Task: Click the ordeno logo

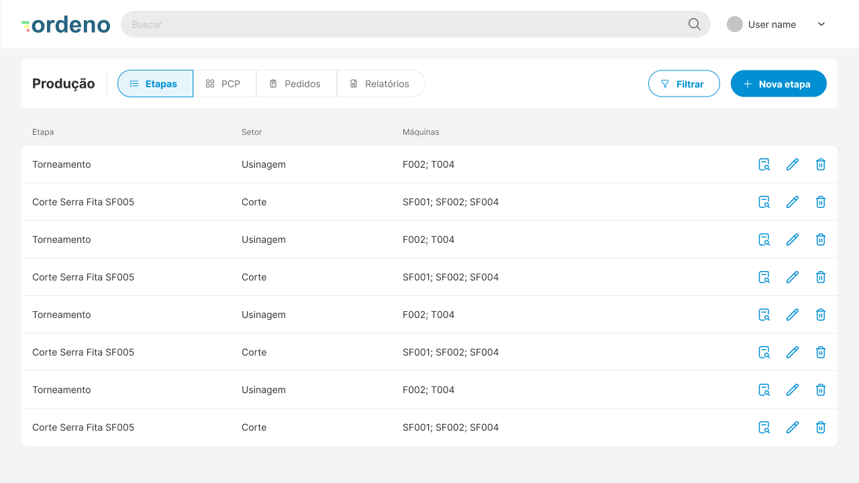Action: [66, 25]
